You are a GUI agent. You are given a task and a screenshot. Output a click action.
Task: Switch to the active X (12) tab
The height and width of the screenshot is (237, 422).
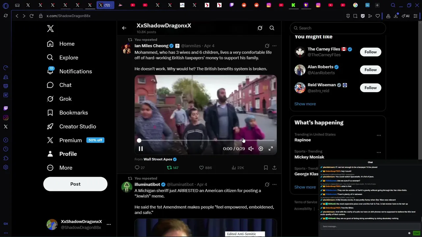tap(105, 5)
